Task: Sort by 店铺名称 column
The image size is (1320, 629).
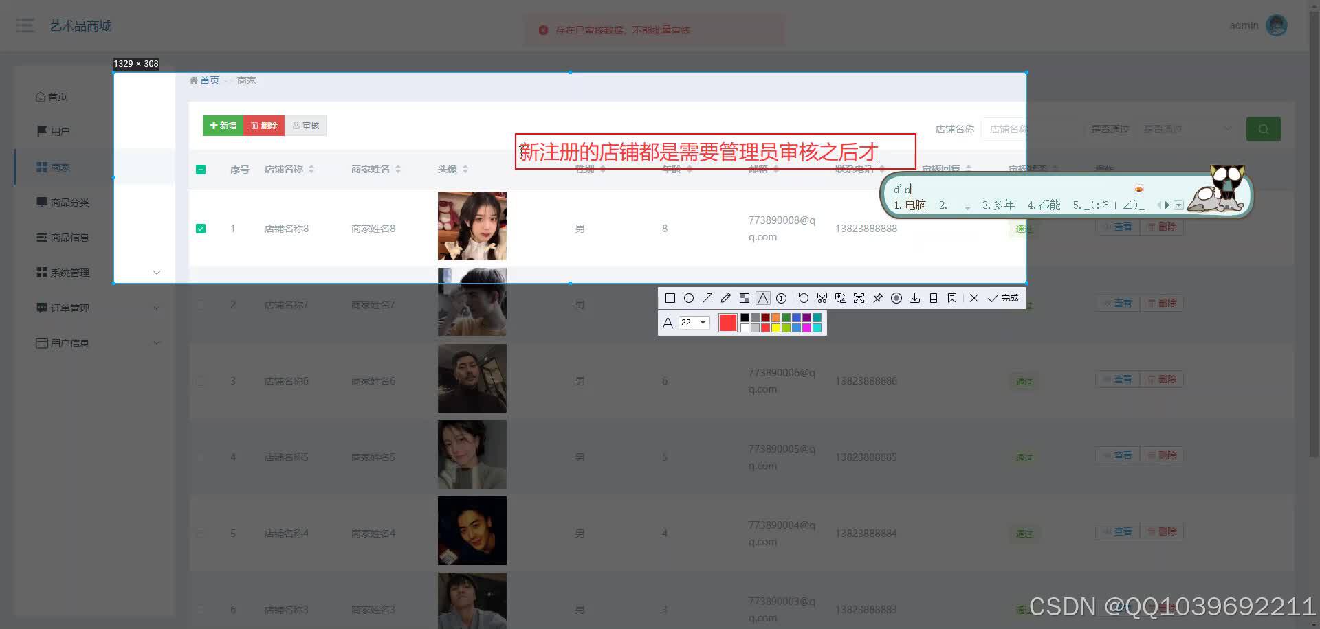Action: point(311,169)
